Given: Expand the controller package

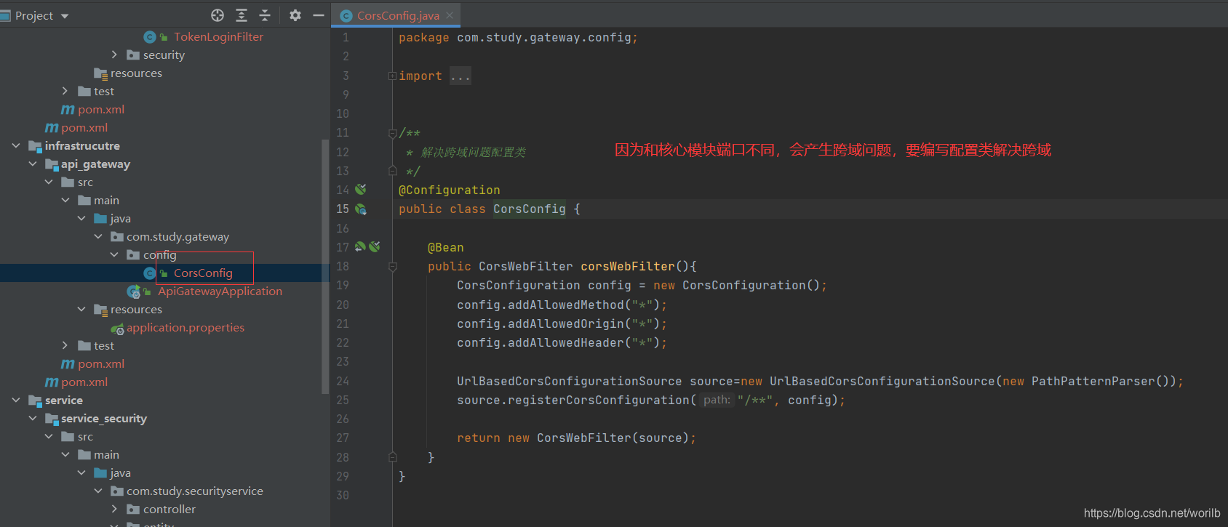Looking at the screenshot, I should point(114,509).
